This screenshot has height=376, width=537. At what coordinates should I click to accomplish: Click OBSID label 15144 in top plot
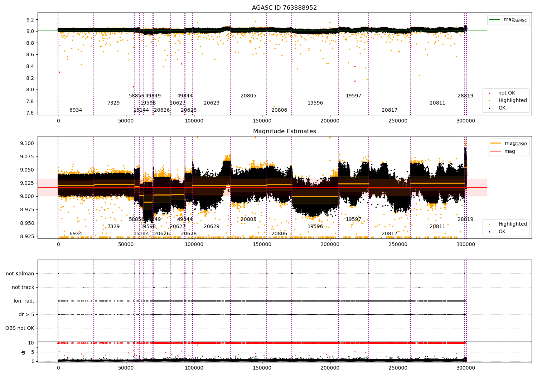141,110
